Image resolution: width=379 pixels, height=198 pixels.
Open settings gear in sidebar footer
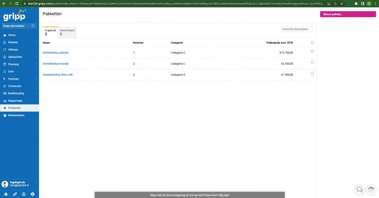33,194
